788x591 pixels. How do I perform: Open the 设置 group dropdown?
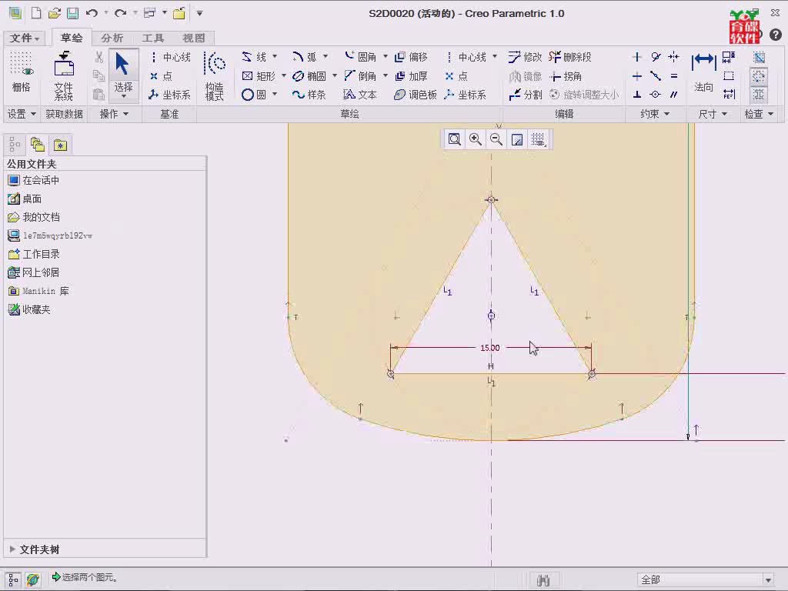click(x=21, y=114)
